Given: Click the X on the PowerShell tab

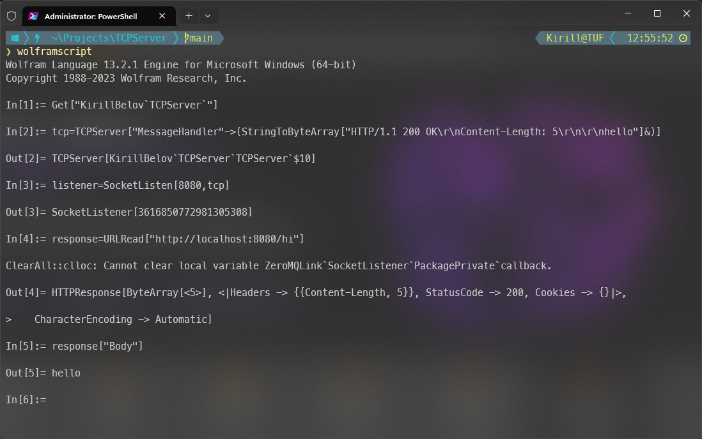Looking at the screenshot, I should point(162,15).
